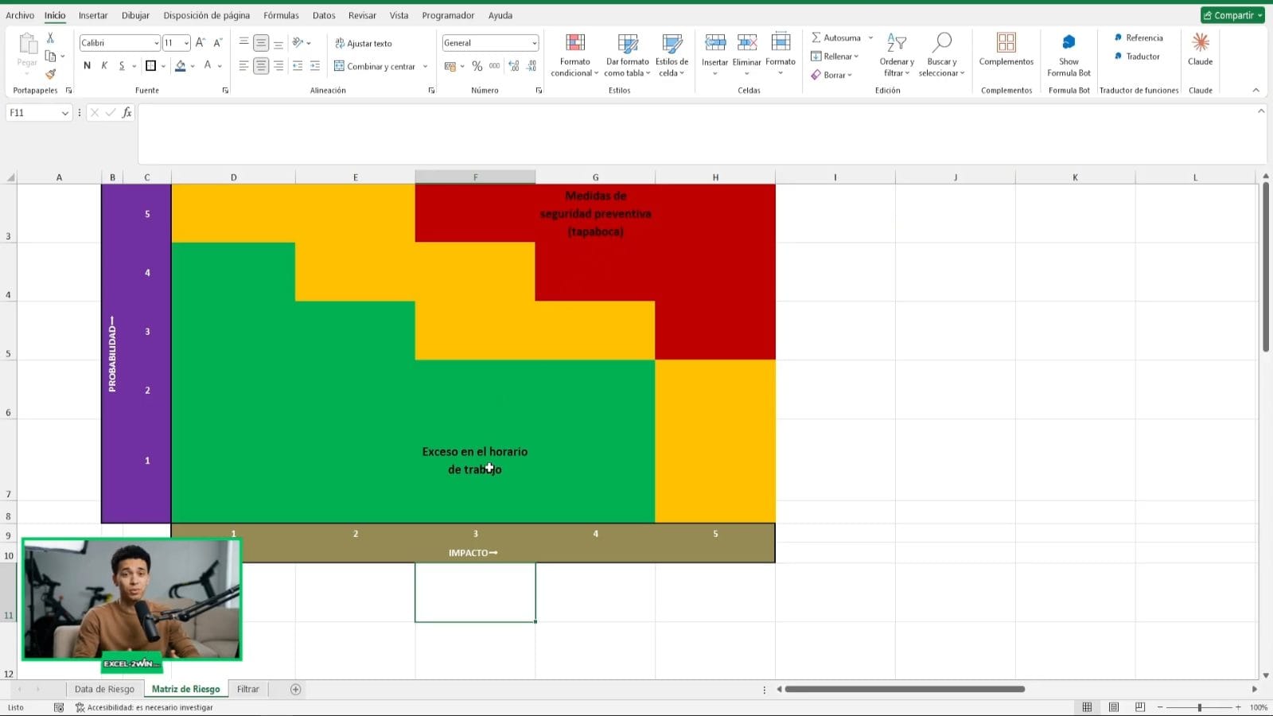Open the Programador ribbon tab

(448, 15)
